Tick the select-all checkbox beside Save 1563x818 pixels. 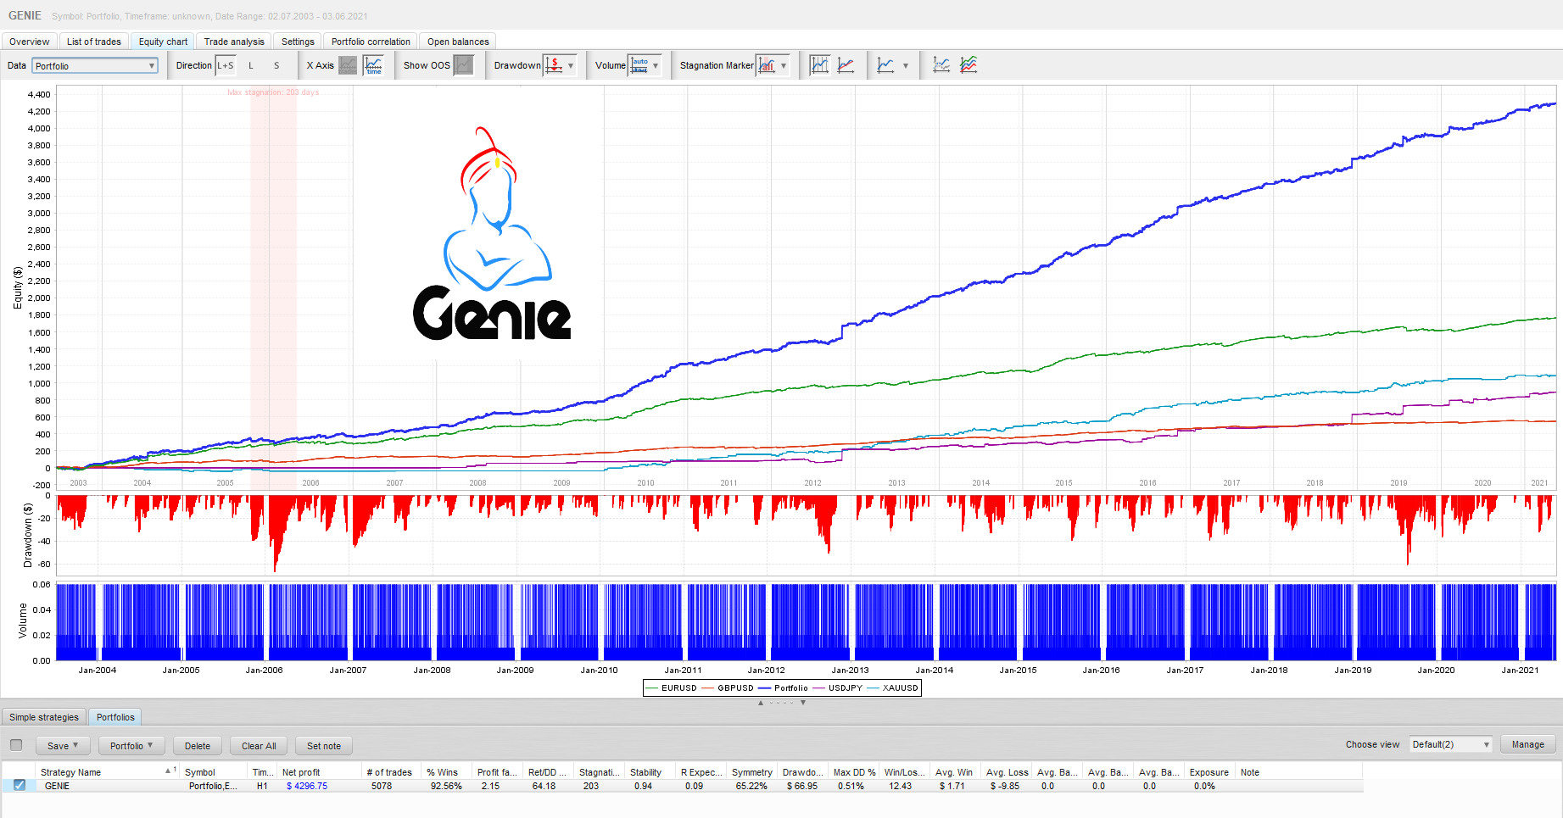point(16,745)
